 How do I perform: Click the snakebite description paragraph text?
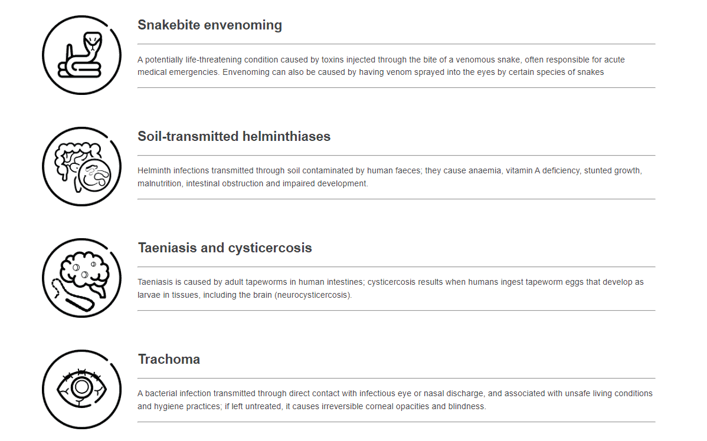pos(381,66)
